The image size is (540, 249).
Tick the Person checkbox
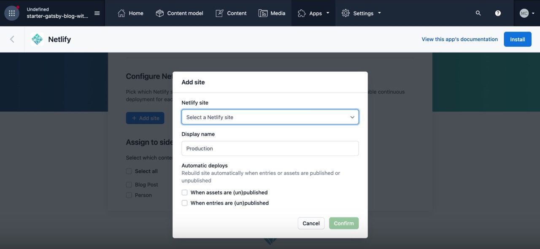[129, 195]
